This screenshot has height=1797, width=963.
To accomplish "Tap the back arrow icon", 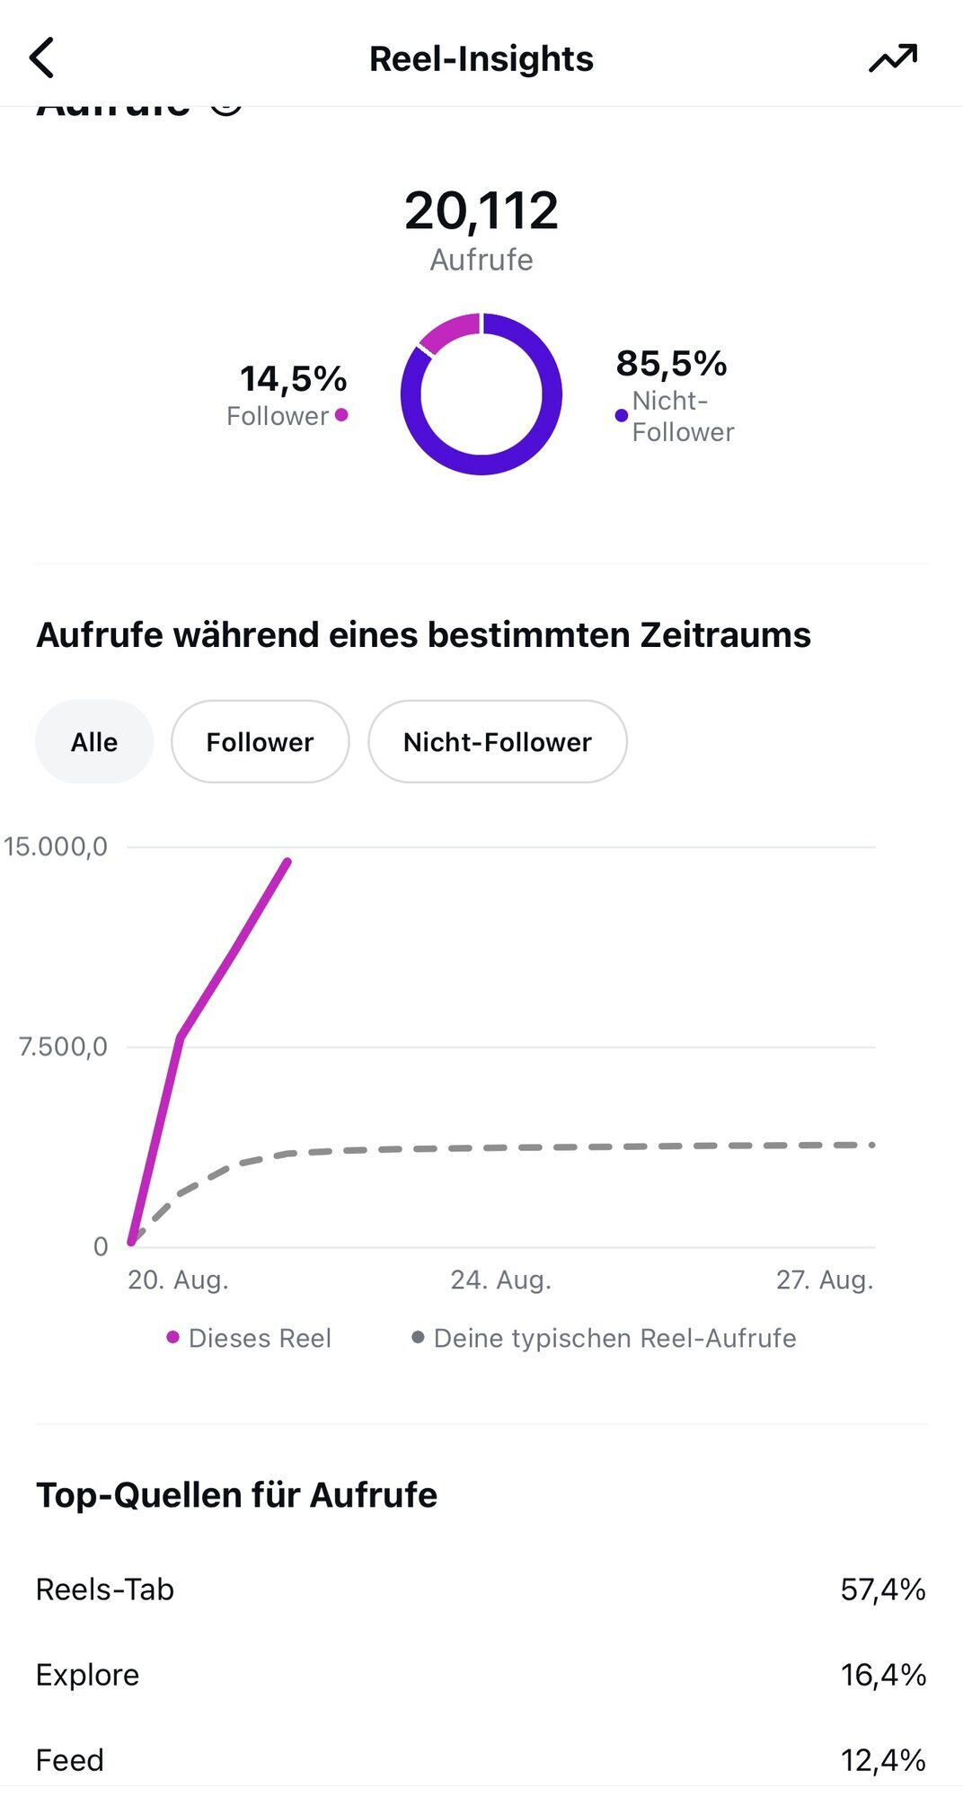I will pyautogui.click(x=42, y=58).
